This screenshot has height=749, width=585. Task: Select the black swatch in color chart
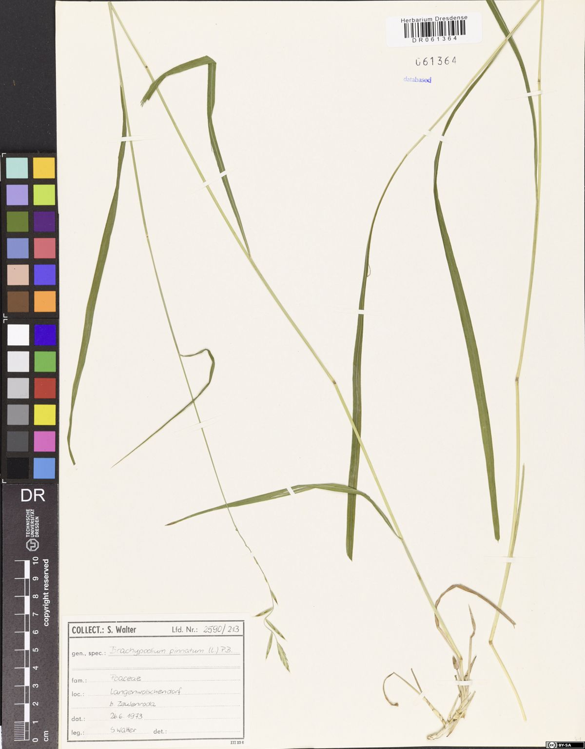[x=18, y=468]
